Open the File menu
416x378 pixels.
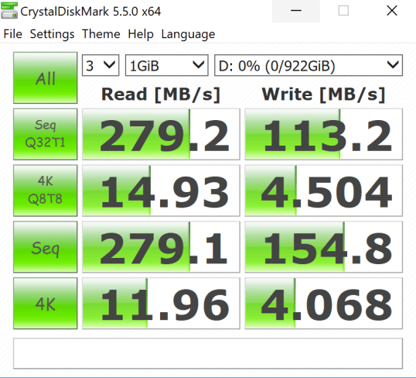click(x=12, y=34)
